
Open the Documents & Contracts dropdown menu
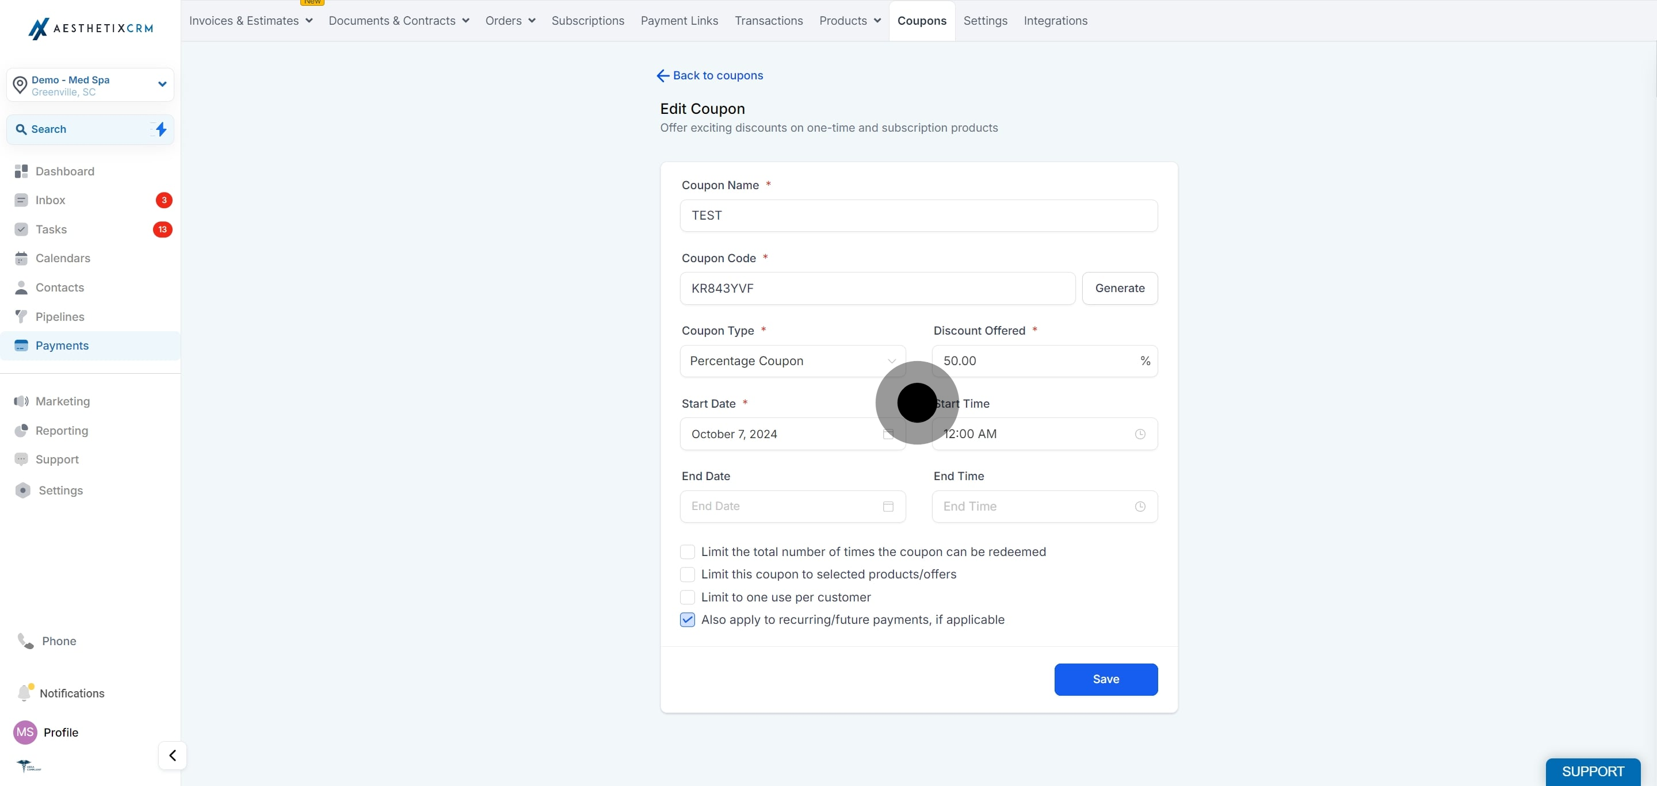tap(399, 21)
